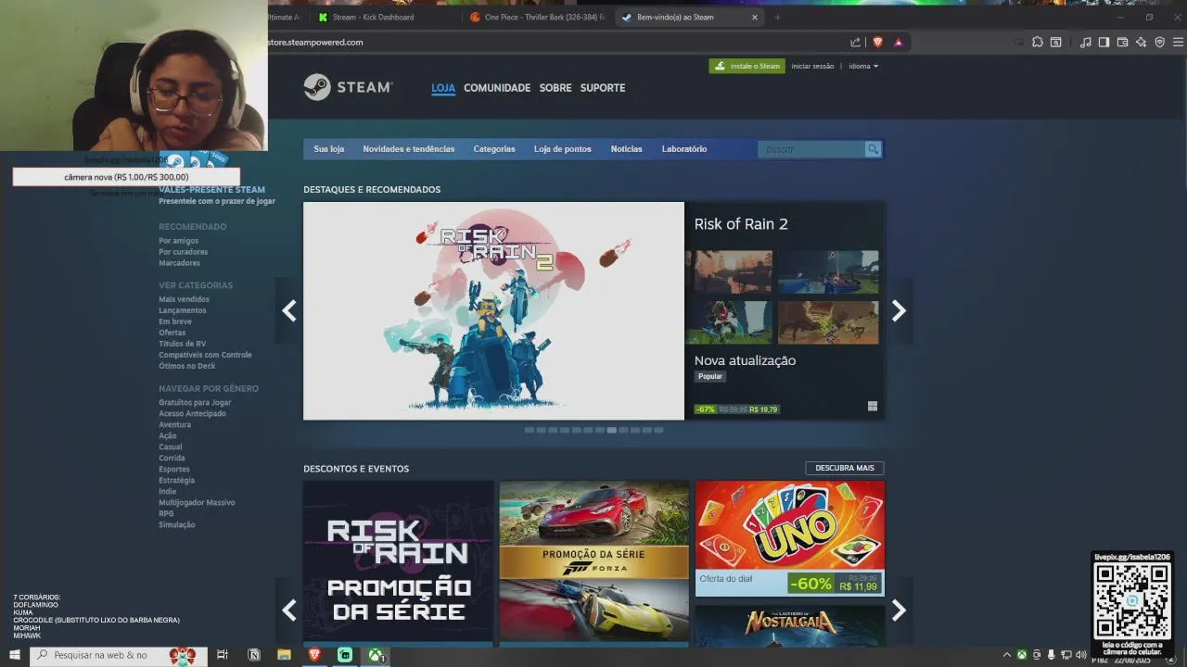Click the Brave browser taskbar icon

point(315,655)
